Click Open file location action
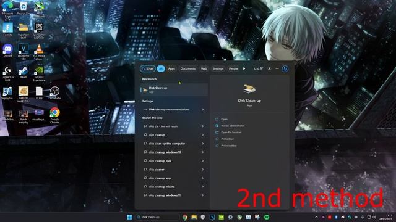Screen dimensions: 396x222 pyautogui.click(x=231, y=132)
